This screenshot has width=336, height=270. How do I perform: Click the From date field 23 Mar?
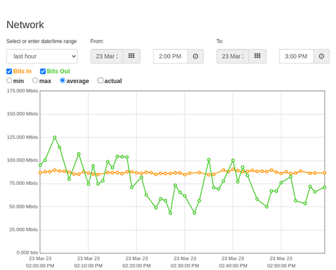coord(107,56)
